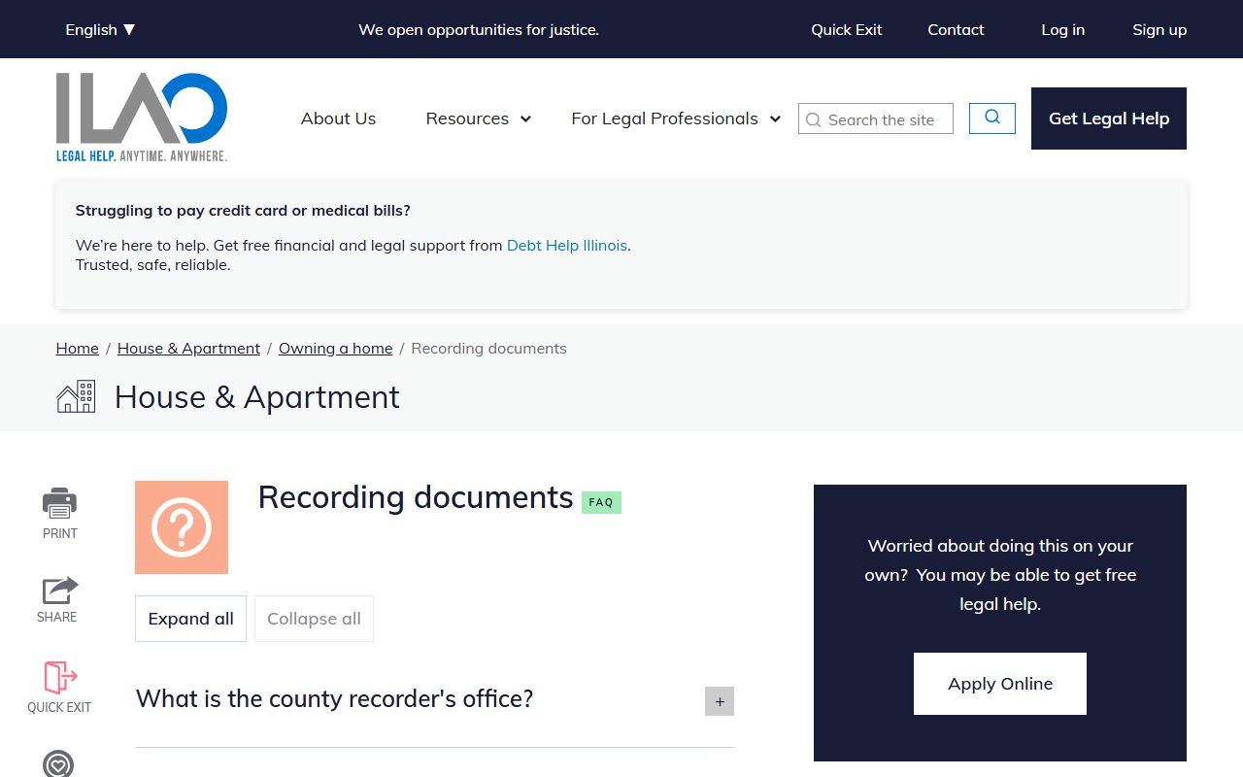
Task: Click the Get Legal Help button
Action: (1109, 118)
